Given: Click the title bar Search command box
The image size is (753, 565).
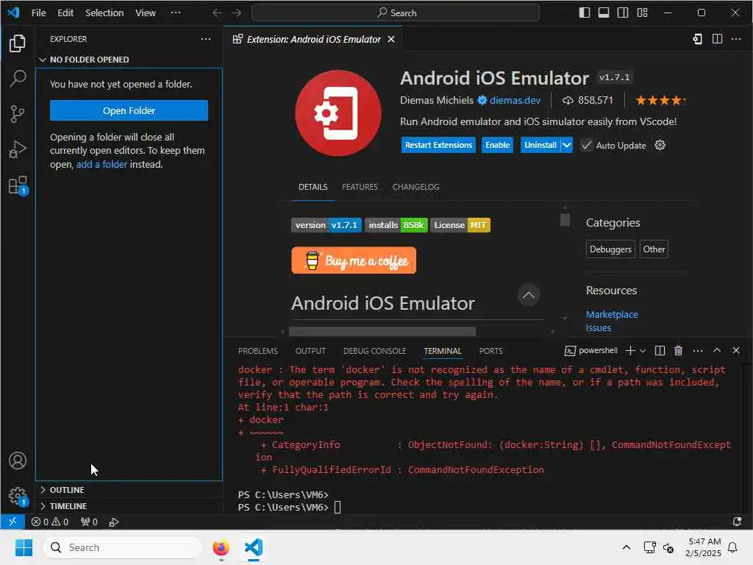Looking at the screenshot, I should tap(395, 13).
